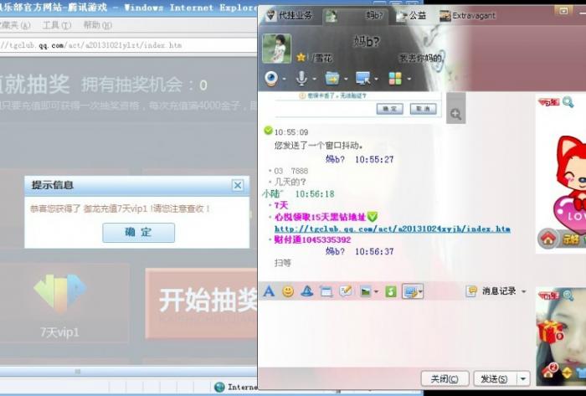Click the remote desktop monitor icon
Viewport: 586px width, 396px height.
point(362,79)
